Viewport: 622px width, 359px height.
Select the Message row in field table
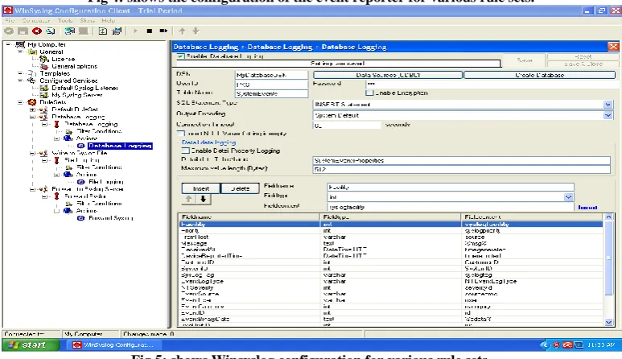(x=391, y=243)
